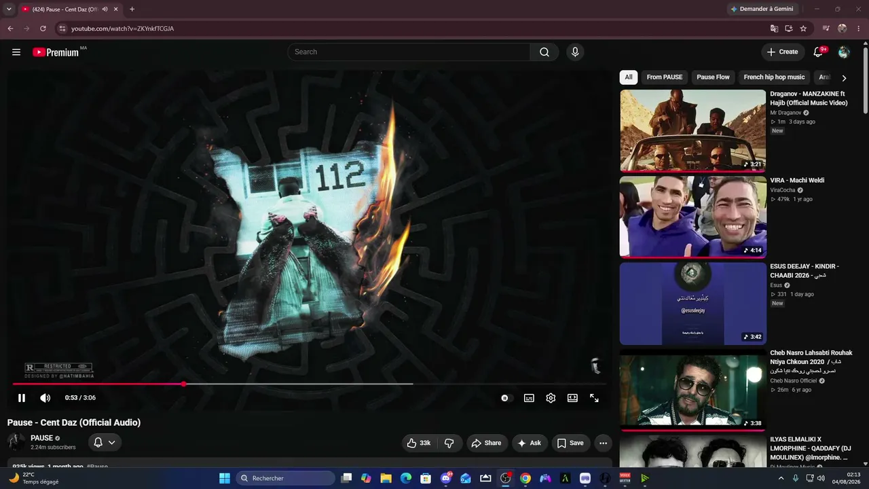Focus the YouTube search field
The image size is (869, 489).
(409, 52)
